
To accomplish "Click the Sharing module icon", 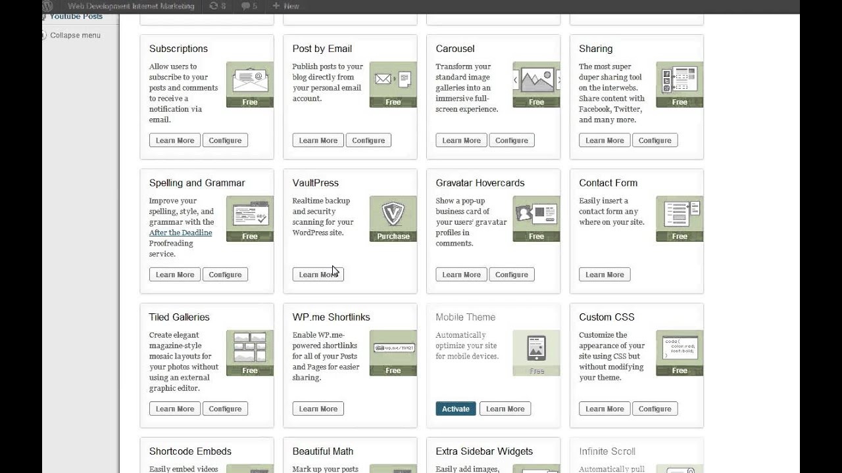I will click(x=680, y=85).
